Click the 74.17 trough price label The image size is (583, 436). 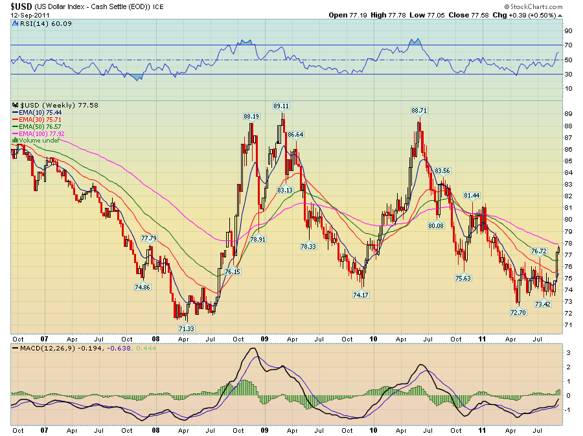coord(361,295)
